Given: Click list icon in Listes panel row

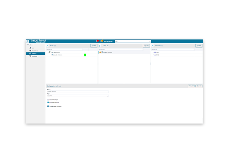Looking at the screenshot, I should pos(102,52).
